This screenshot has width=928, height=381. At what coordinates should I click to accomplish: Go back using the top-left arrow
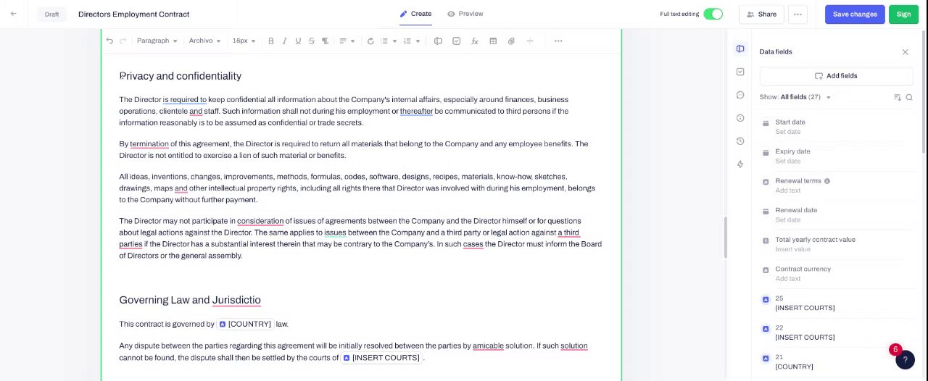pyautogui.click(x=13, y=14)
